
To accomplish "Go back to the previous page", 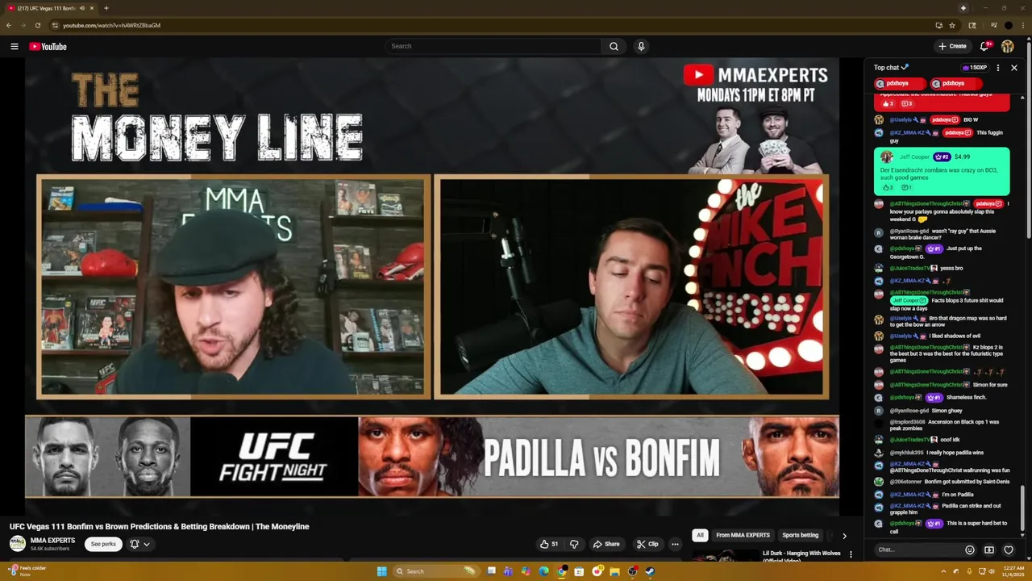I will tap(9, 25).
